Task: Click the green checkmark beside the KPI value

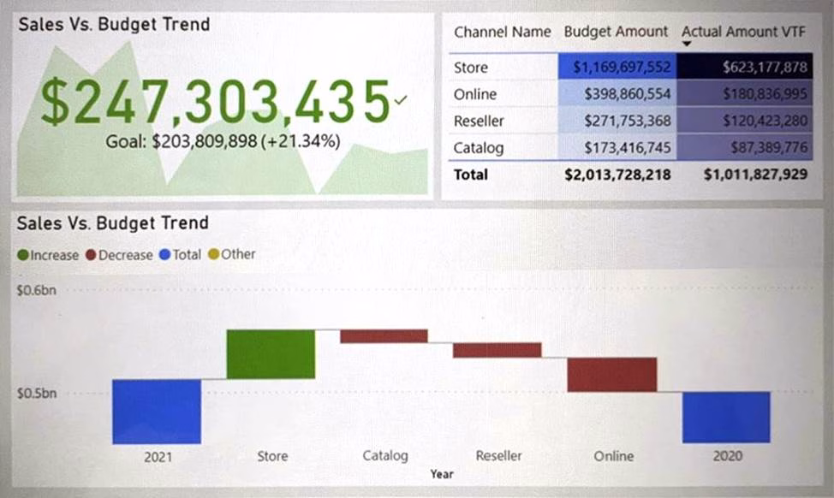Action: [401, 101]
